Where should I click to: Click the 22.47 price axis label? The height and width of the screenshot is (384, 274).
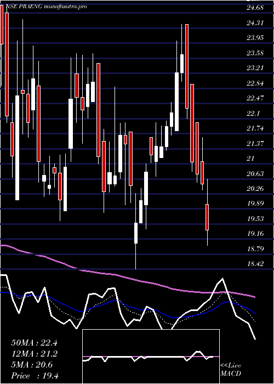pyautogui.click(x=255, y=98)
